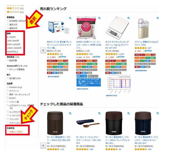The height and width of the screenshot is (157, 171).
Task: Select the 30000円以上 price filter
Action: pos(13,52)
